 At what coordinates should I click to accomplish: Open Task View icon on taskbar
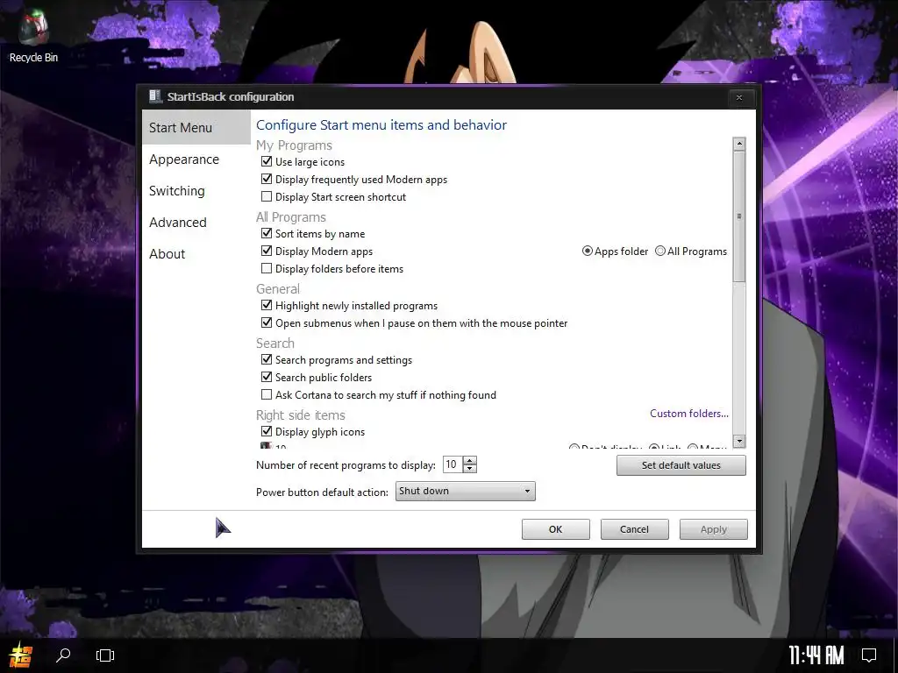coord(105,655)
